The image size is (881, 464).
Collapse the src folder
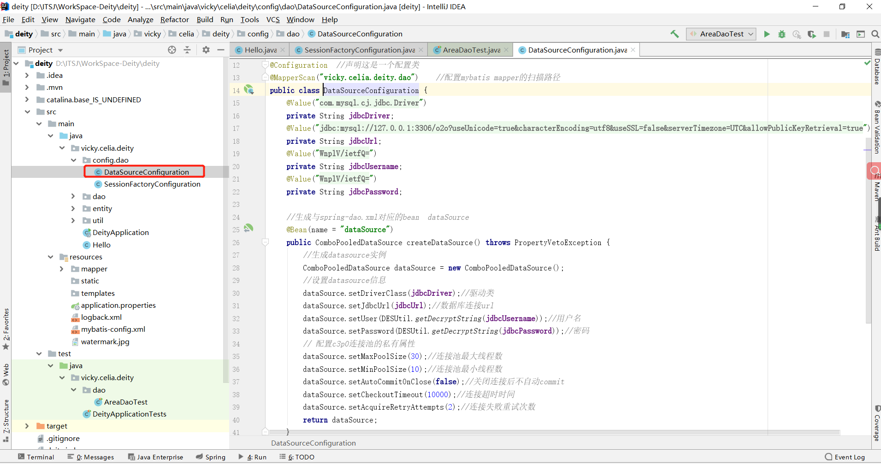pos(27,112)
